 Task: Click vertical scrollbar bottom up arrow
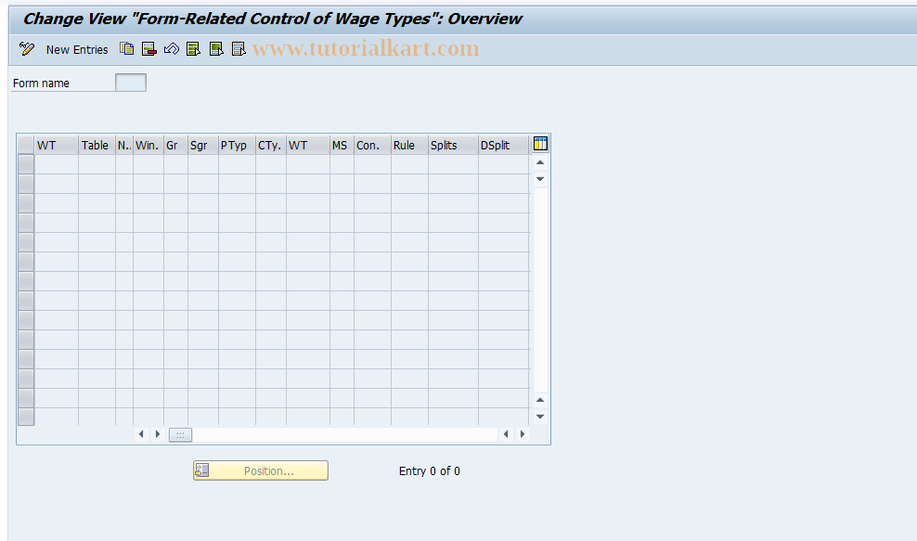[x=540, y=400]
